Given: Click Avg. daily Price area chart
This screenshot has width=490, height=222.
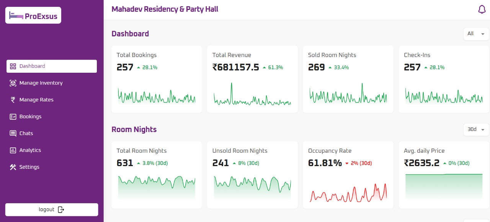Looking at the screenshot, I should (444, 187).
